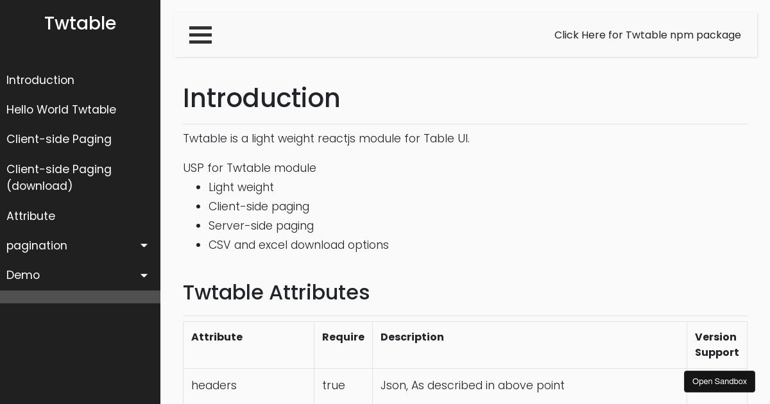Click Here for Twtable npm package link
Image resolution: width=770 pixels, height=404 pixels.
(x=647, y=35)
